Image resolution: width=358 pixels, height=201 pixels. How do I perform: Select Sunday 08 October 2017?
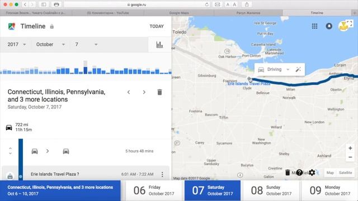pyautogui.click(x=271, y=190)
